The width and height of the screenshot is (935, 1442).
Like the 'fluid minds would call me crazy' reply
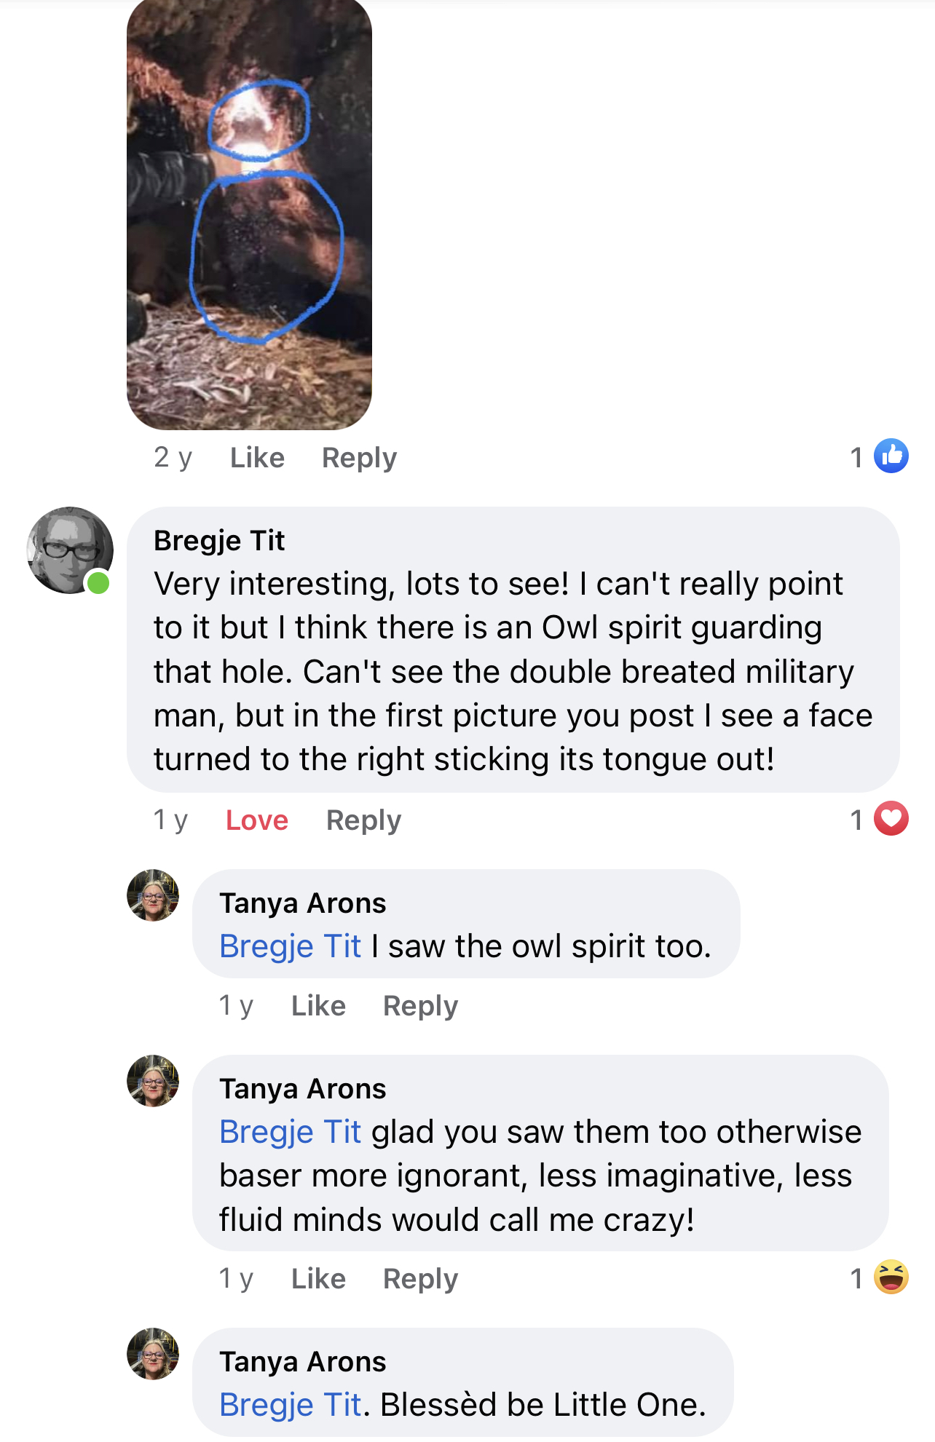tap(318, 1279)
